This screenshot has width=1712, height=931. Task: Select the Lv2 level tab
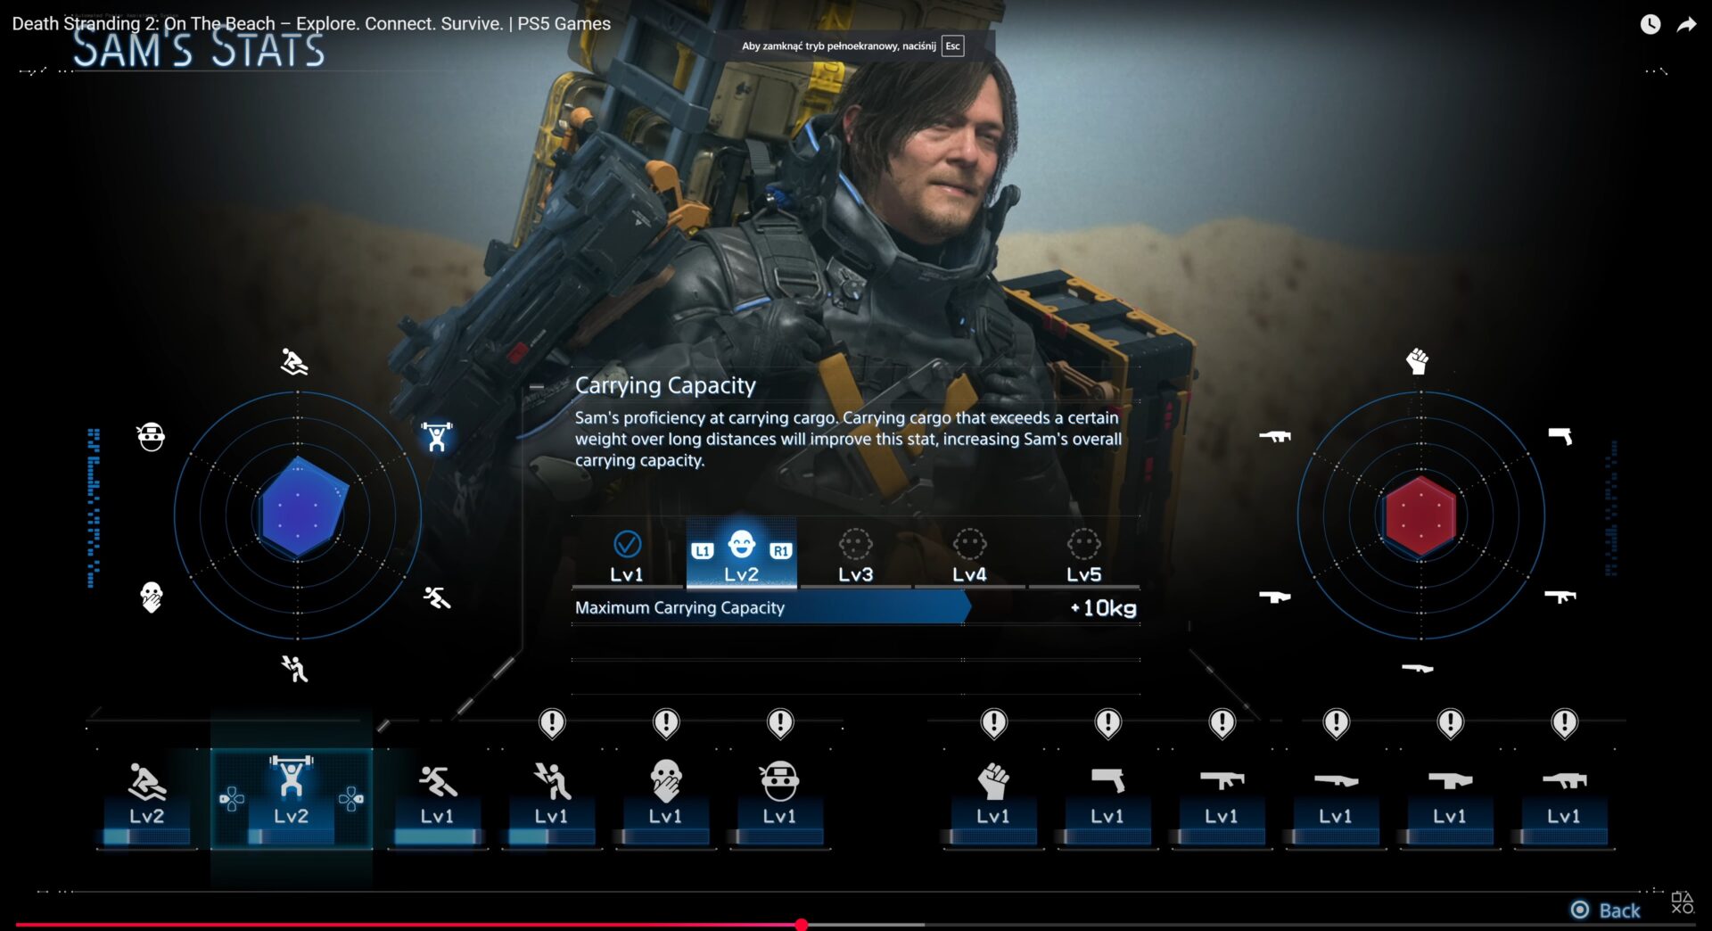tap(741, 557)
